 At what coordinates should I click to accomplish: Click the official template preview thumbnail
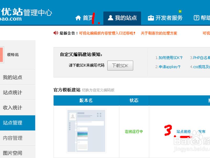86,131
